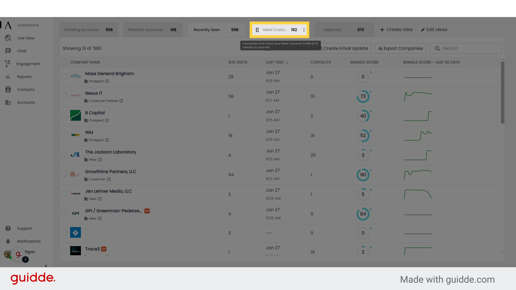Switch to the Potential Accounts tab
The image size is (516, 290).
[152, 30]
